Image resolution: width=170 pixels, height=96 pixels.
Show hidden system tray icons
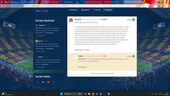(149, 94)
